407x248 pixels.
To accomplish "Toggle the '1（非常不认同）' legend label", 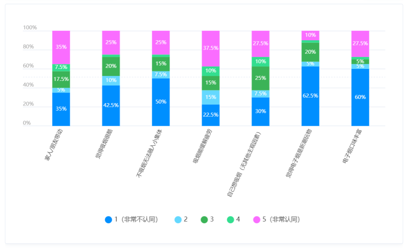I will coord(136,219).
